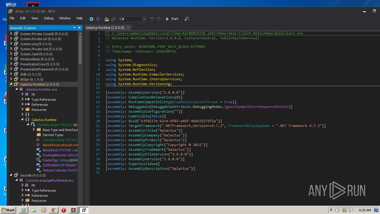Viewport: 380px width, 214px height.
Task: Select the Derived Types folder
Action: coord(53,135)
